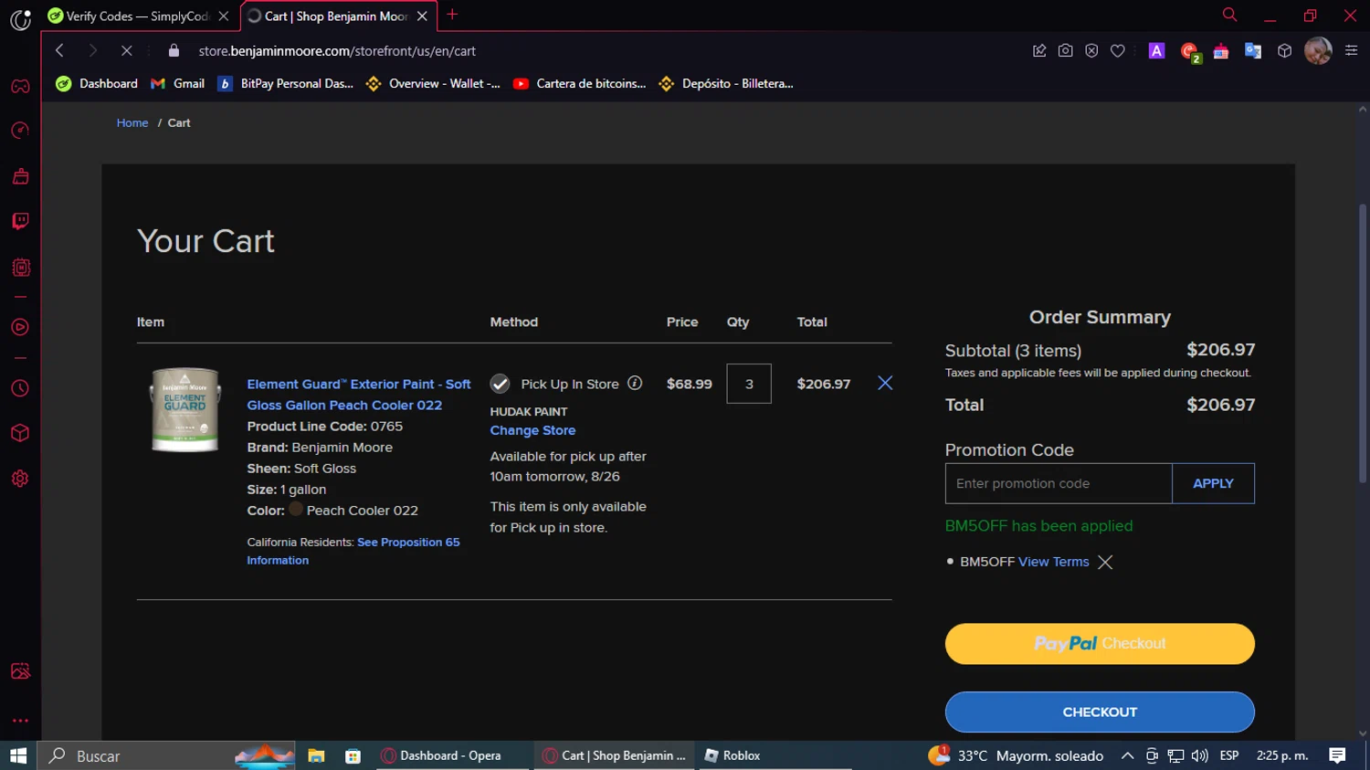The height and width of the screenshot is (770, 1370).
Task: Close the Verify Codes tab
Action: 223,16
